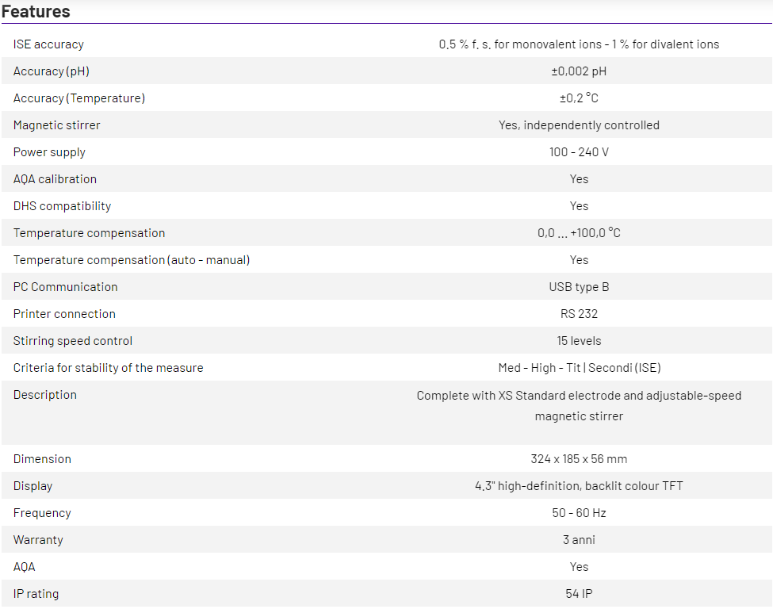
Task: Click the USB type B value
Action: 579,287
